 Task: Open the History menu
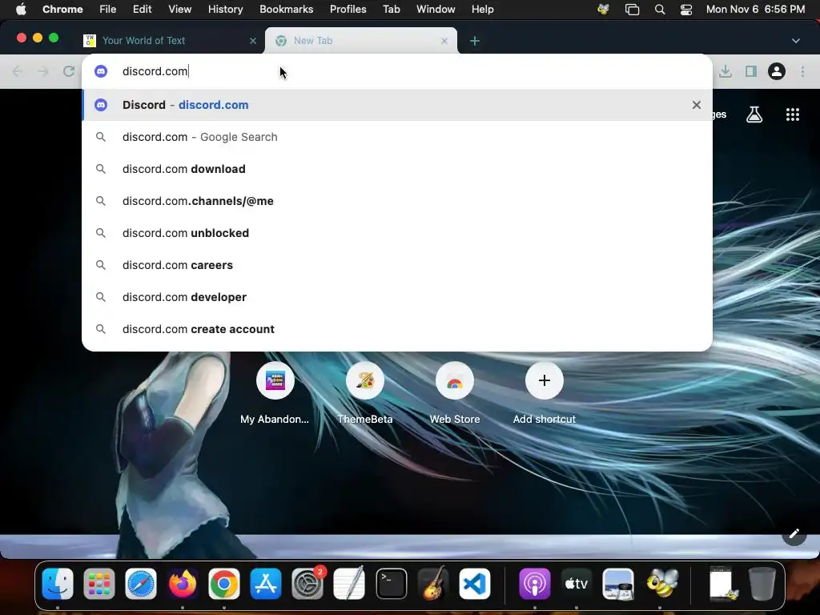coord(225,10)
